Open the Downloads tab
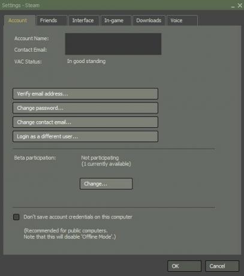This screenshot has width=244, height=276. pos(149,20)
